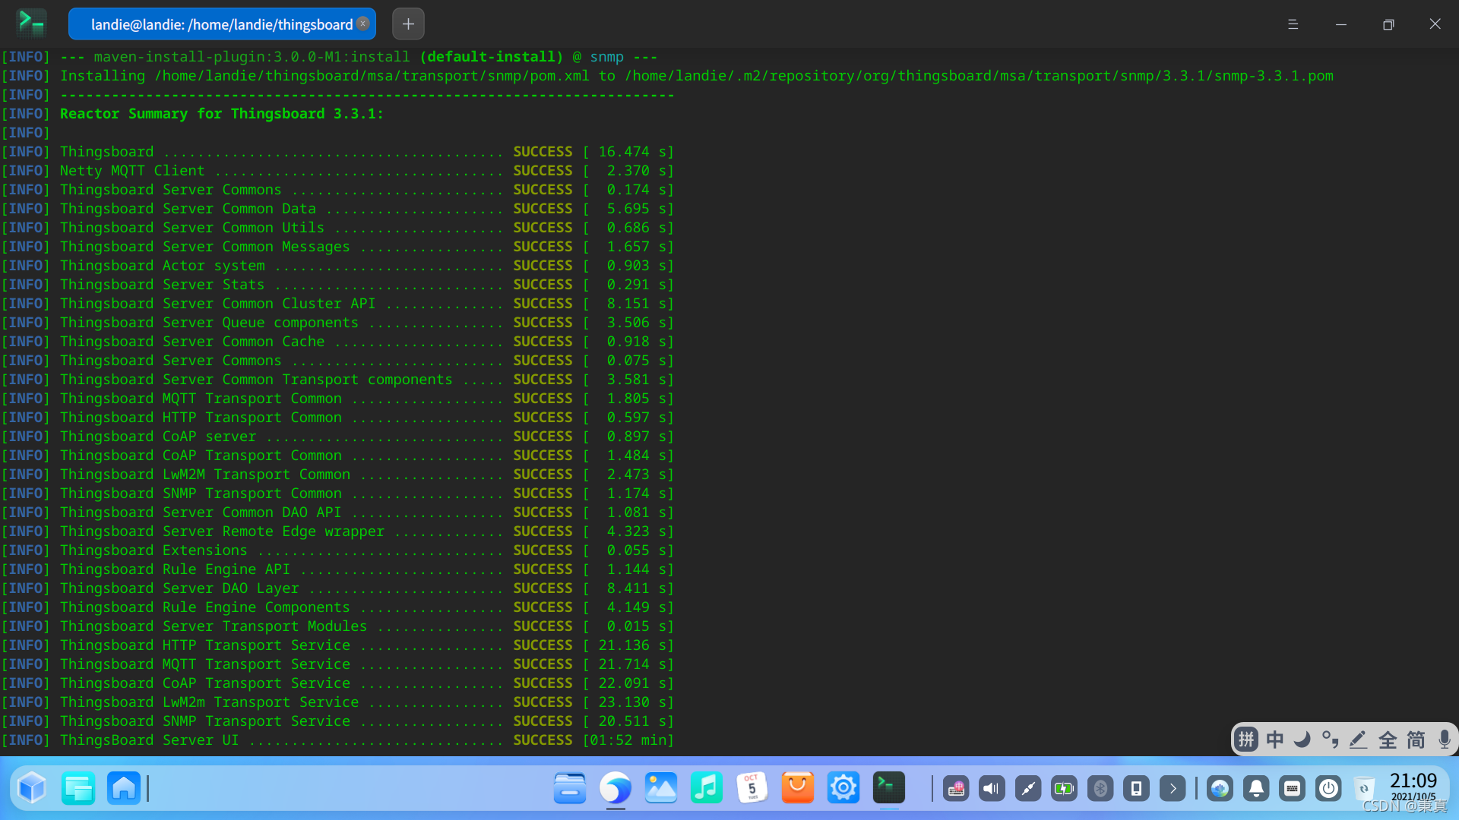Open the Deepin launcher cube icon
1459x820 pixels.
[32, 788]
